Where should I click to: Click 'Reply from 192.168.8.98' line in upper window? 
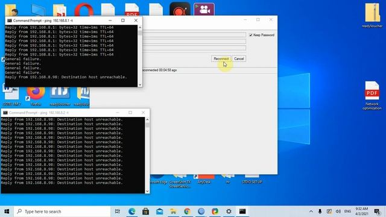(x=66, y=77)
